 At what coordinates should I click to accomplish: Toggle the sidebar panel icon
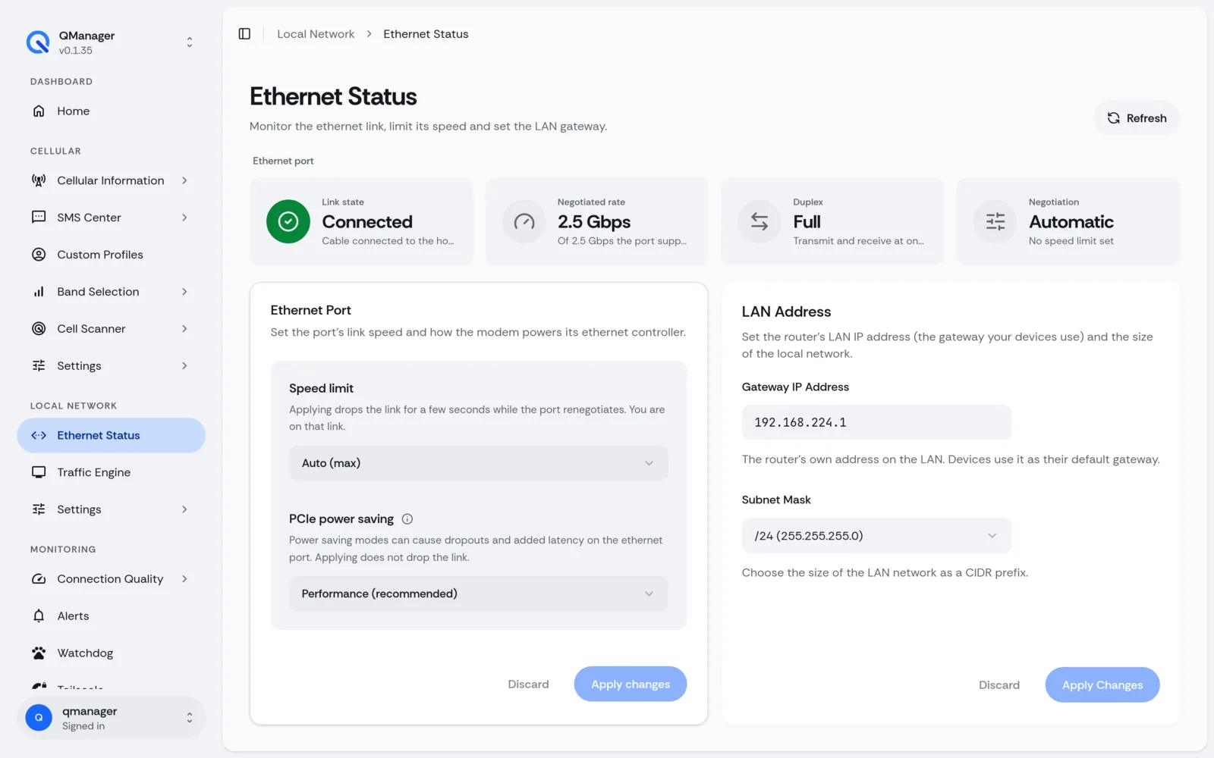[244, 34]
